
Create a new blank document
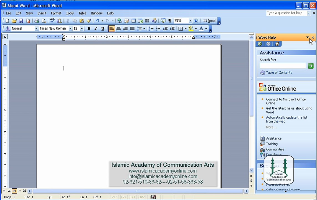(x=7, y=21)
